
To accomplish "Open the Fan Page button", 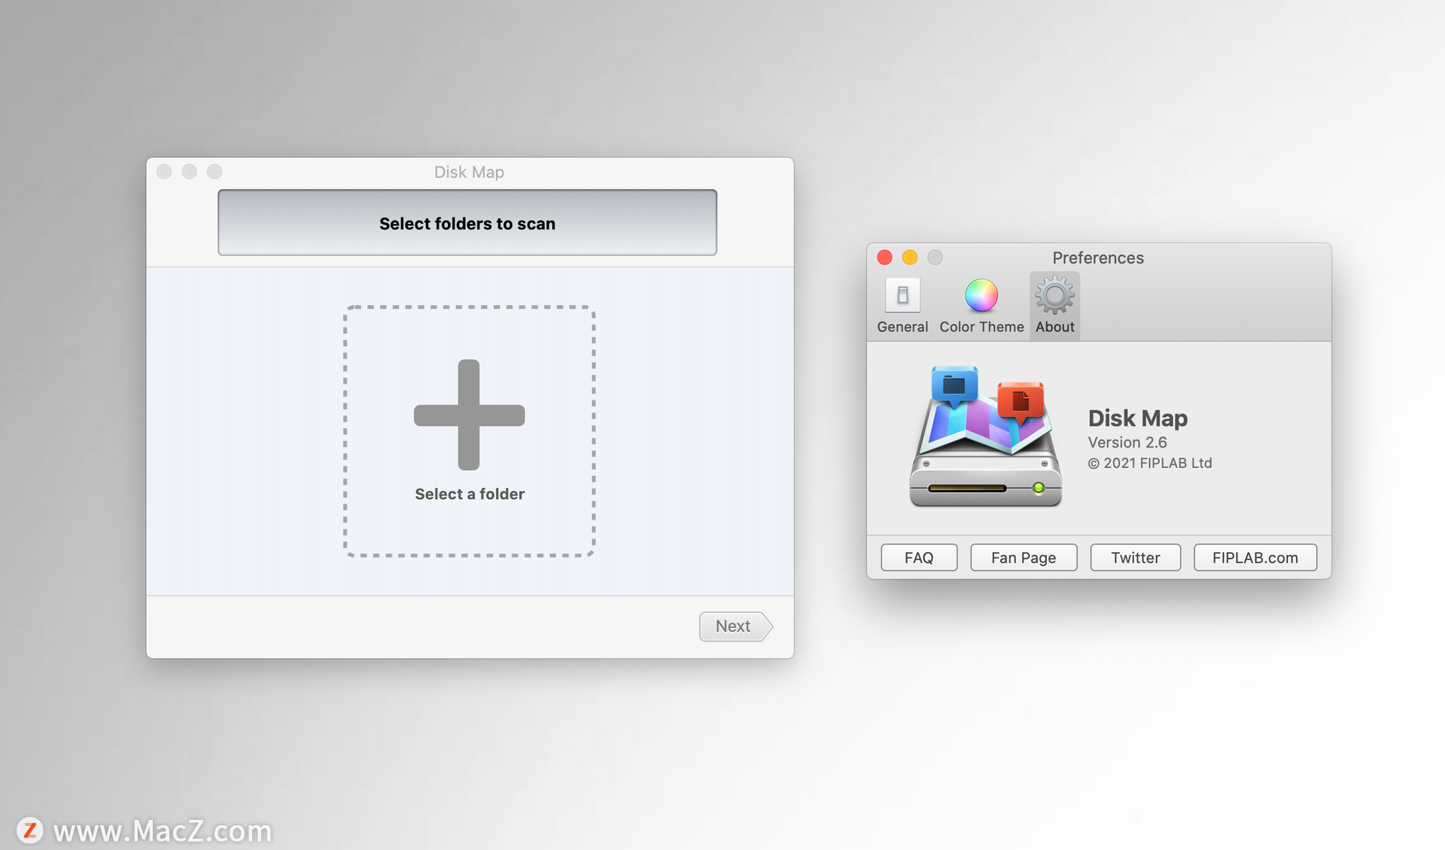I will 1024,557.
